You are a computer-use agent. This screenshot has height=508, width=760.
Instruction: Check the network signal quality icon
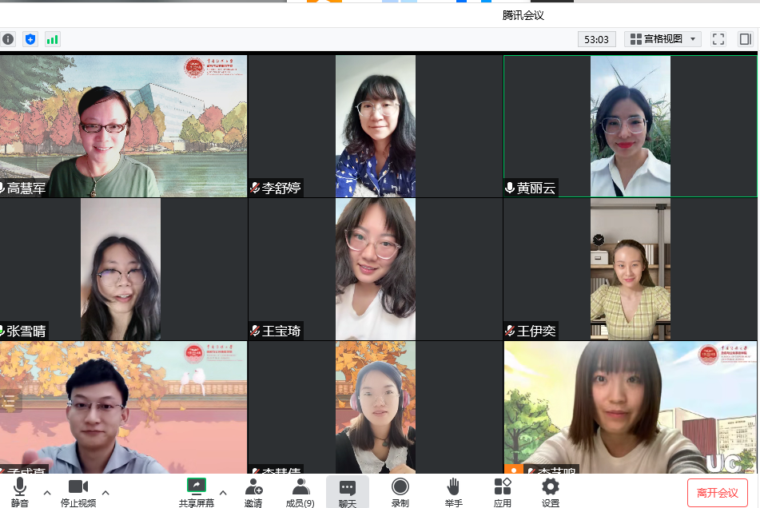point(51,38)
